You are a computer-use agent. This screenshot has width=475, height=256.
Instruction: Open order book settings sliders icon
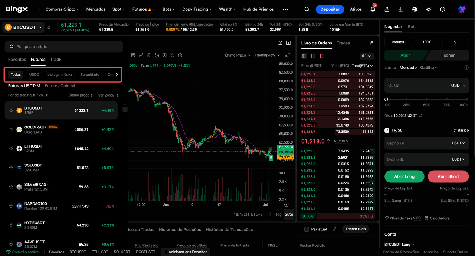371,43
